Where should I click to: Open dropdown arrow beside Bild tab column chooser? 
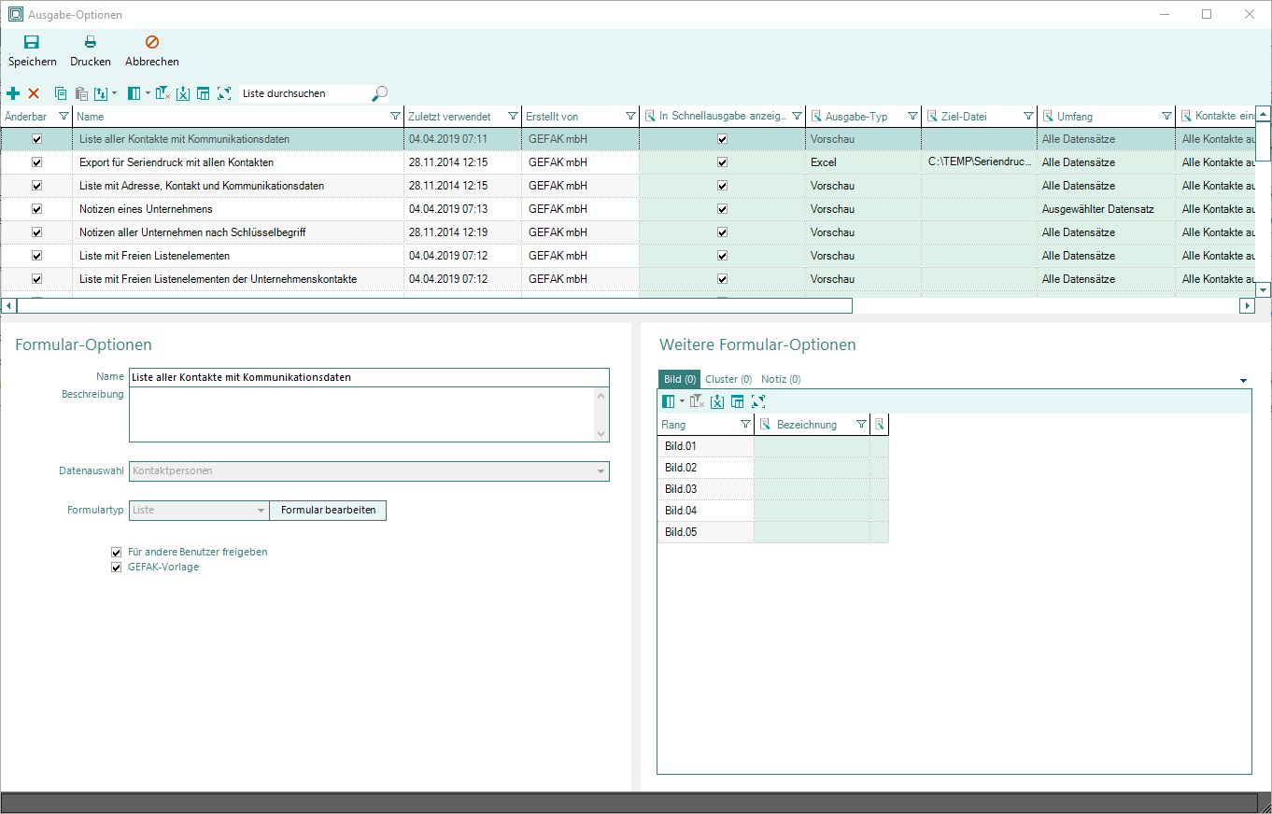pos(682,401)
